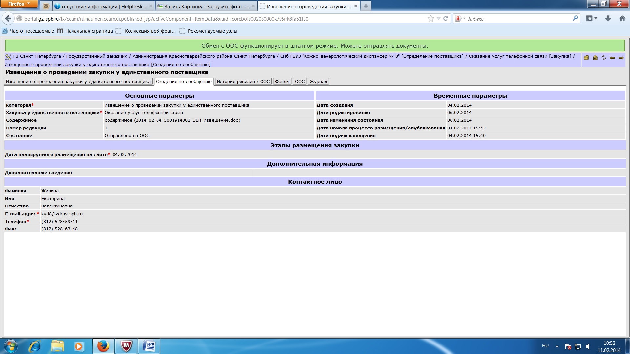Open the address bar history dropdown
The width and height of the screenshot is (630, 354).
coord(438,19)
